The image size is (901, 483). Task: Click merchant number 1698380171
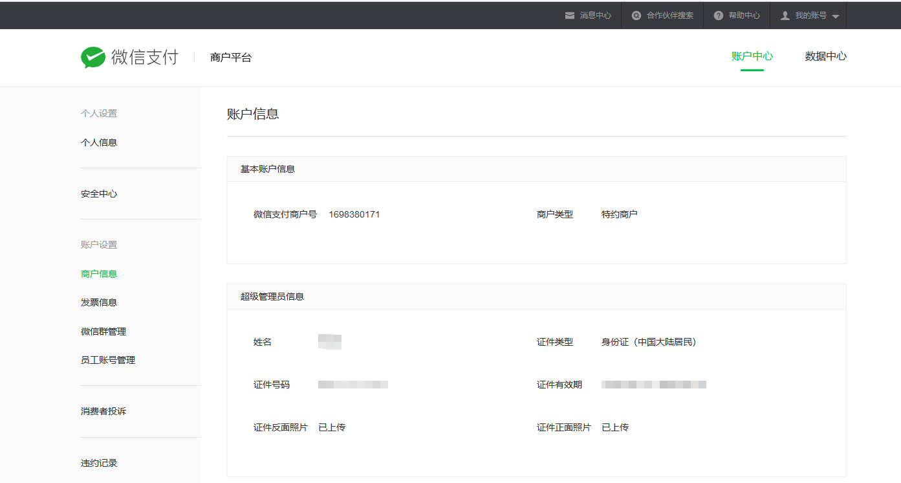pos(354,214)
